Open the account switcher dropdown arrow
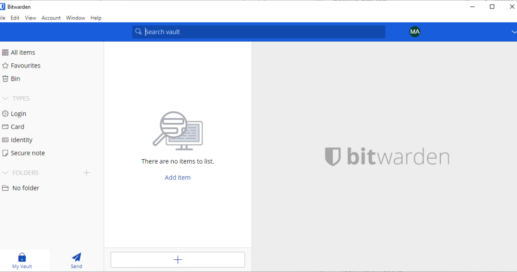 tap(513, 32)
